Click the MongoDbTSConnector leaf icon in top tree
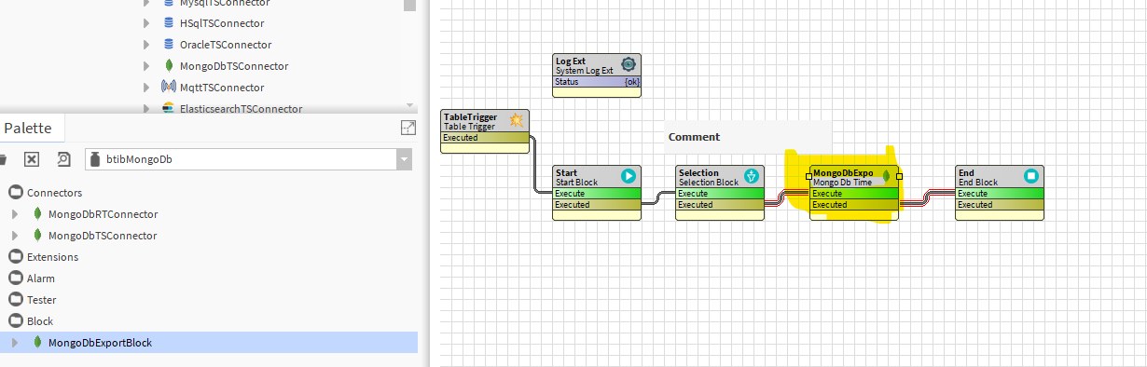The width and height of the screenshot is (1147, 367). click(x=168, y=66)
